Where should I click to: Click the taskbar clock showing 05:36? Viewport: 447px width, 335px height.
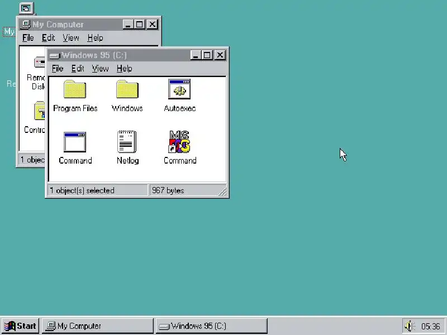point(430,326)
